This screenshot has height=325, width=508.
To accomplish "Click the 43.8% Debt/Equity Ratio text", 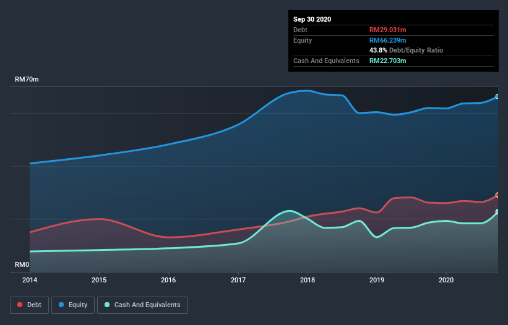I will coord(407,50).
